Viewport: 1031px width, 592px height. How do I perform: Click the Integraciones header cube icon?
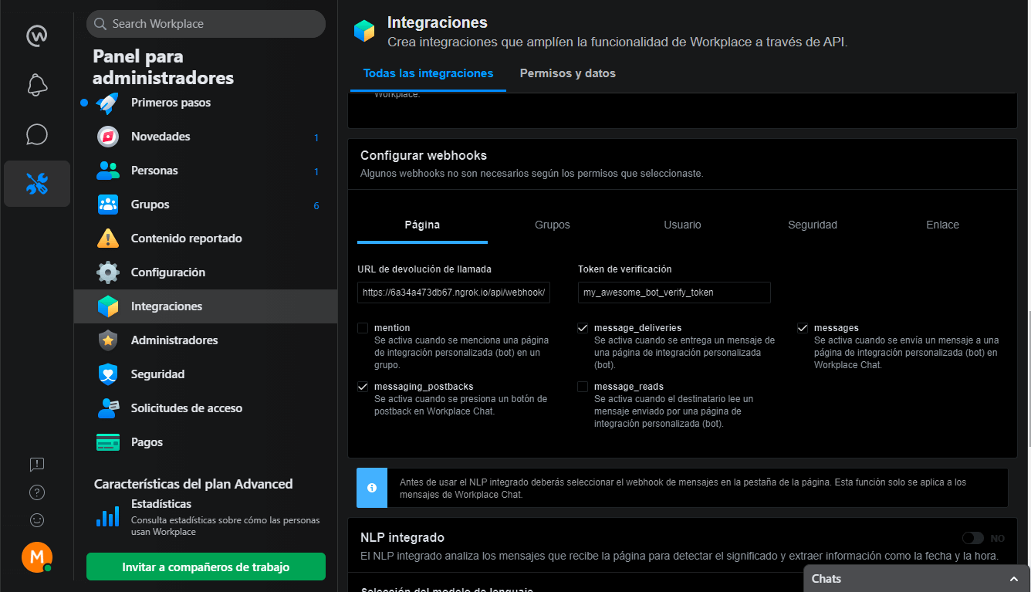tap(364, 31)
